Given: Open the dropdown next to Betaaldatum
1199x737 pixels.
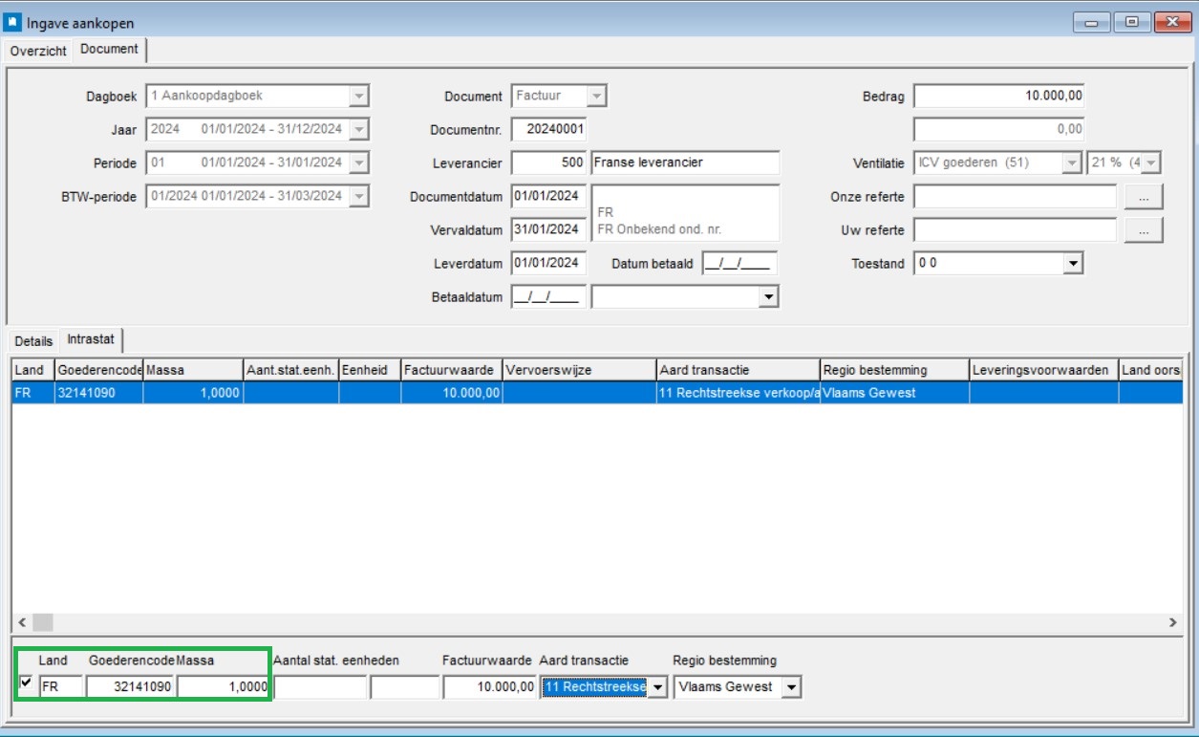Looking at the screenshot, I should pos(769,298).
